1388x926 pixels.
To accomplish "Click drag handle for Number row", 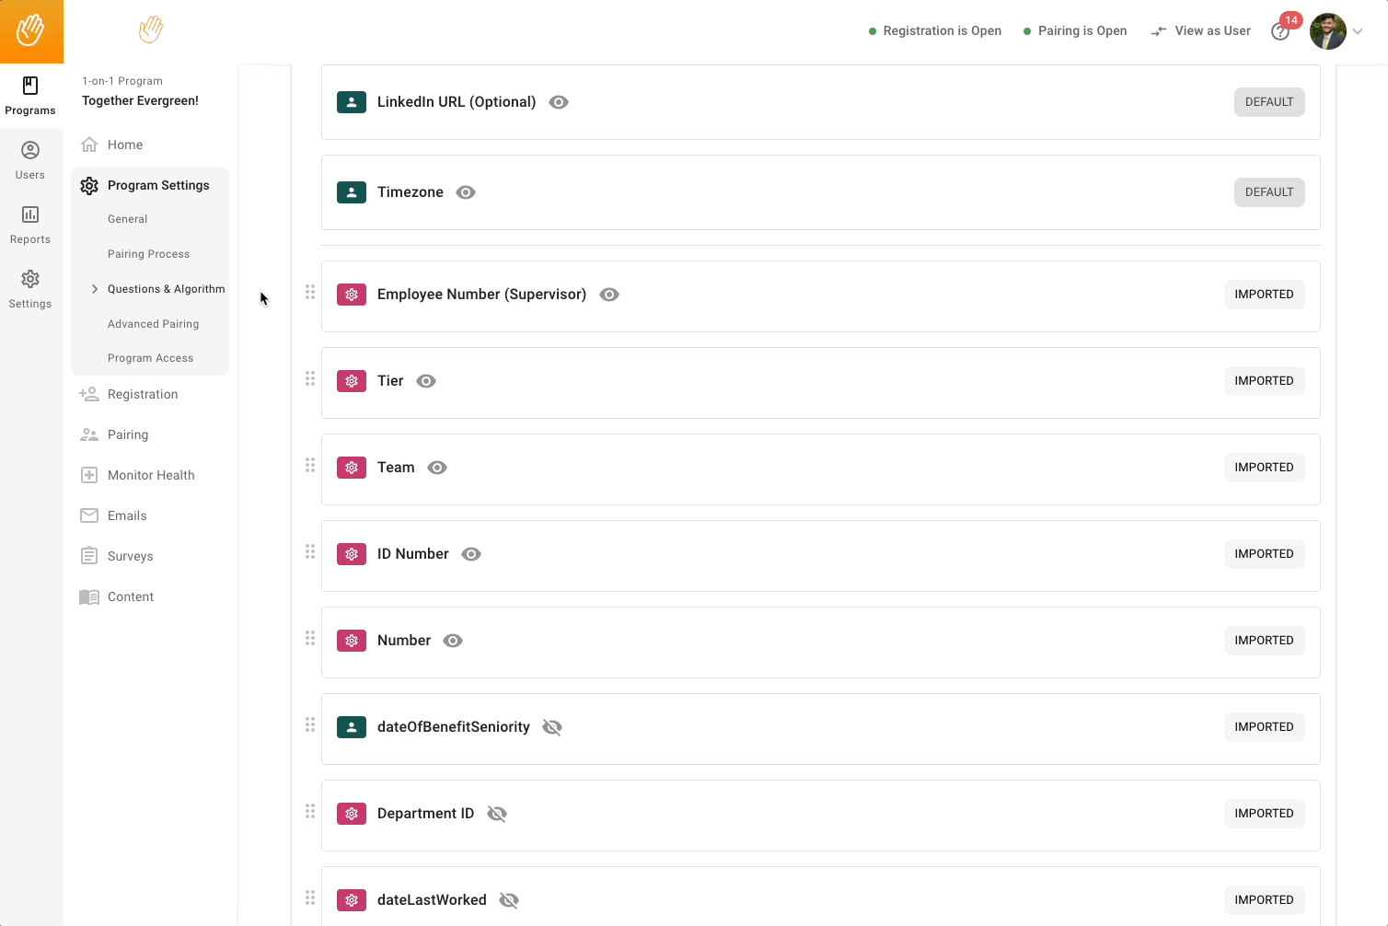I will click(x=310, y=638).
